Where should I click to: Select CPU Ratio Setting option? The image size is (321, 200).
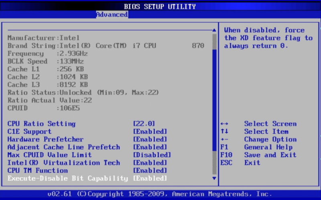[41, 124]
